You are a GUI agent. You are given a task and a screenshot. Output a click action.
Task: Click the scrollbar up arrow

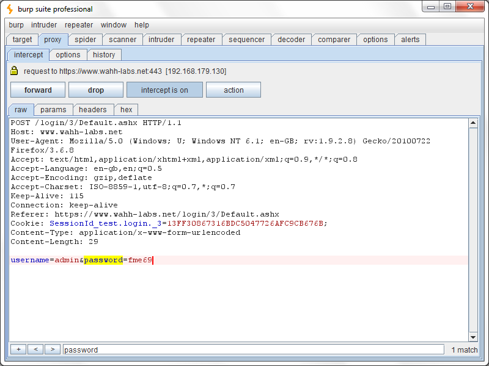click(473, 123)
